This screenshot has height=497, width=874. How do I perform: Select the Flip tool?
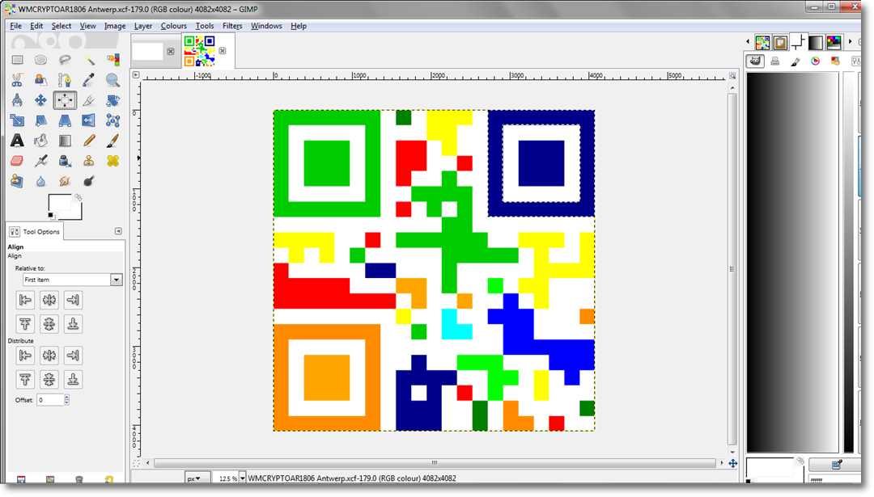(89, 120)
